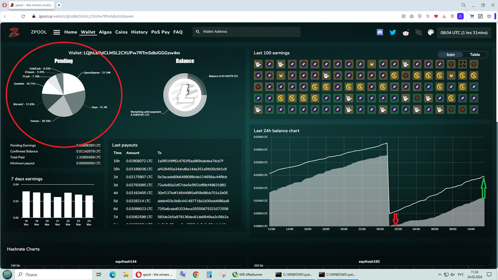Screen dimensions: 498x280
Task: Click the search magnifier in Wallet Address box
Action: (198, 32)
